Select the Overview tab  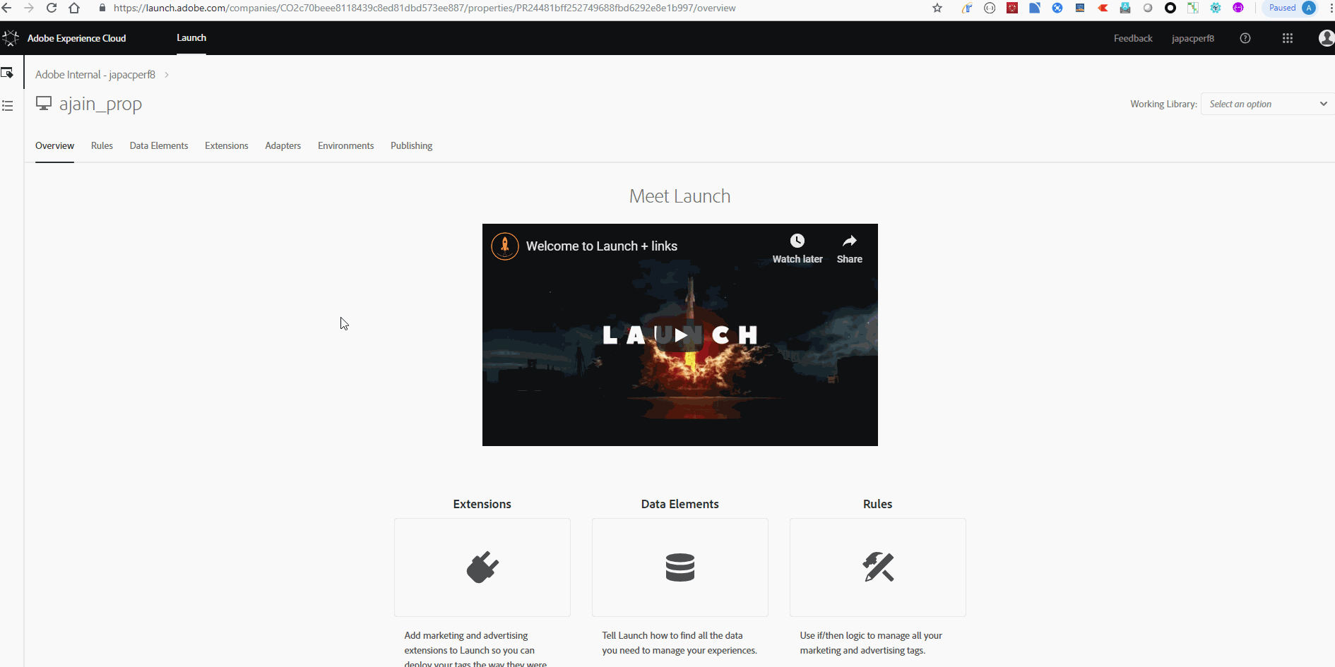pyautogui.click(x=54, y=145)
